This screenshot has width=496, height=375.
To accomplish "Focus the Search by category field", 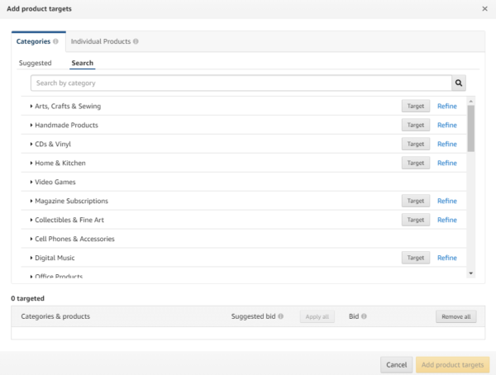I will pos(241,83).
